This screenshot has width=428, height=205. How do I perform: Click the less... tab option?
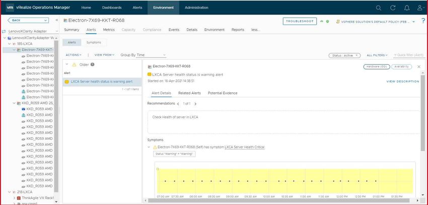coord(255,30)
